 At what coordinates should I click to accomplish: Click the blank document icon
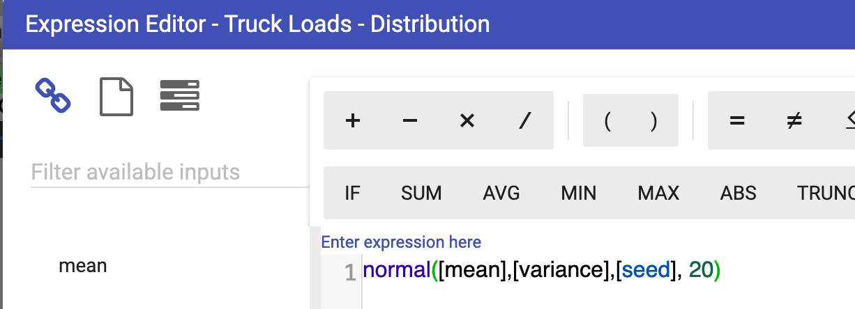[116, 96]
